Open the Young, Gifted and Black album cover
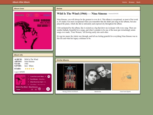153x115 pixels. [x=70, y=77]
